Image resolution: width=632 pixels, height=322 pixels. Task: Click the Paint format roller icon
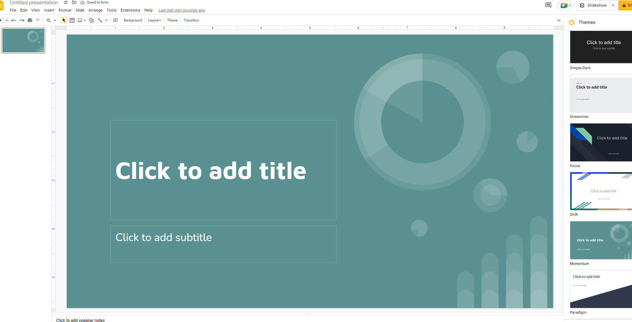38,20
